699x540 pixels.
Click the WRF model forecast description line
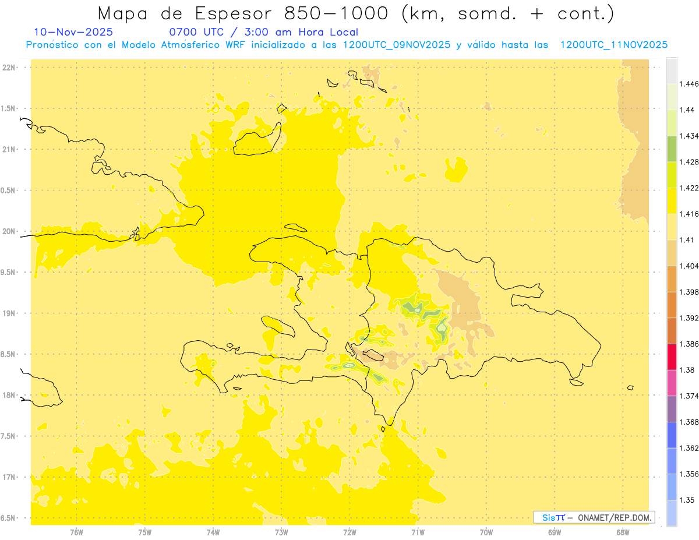(347, 45)
